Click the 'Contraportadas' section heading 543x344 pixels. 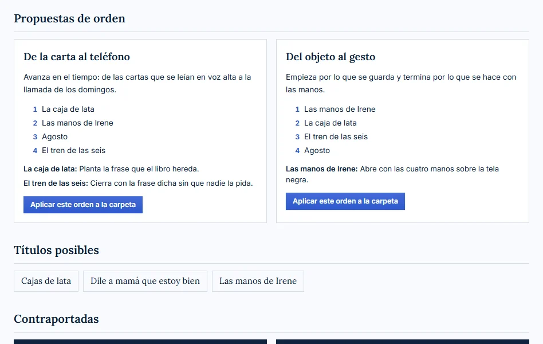56,319
